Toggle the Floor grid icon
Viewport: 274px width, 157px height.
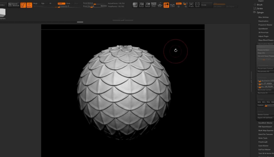[160, 5]
